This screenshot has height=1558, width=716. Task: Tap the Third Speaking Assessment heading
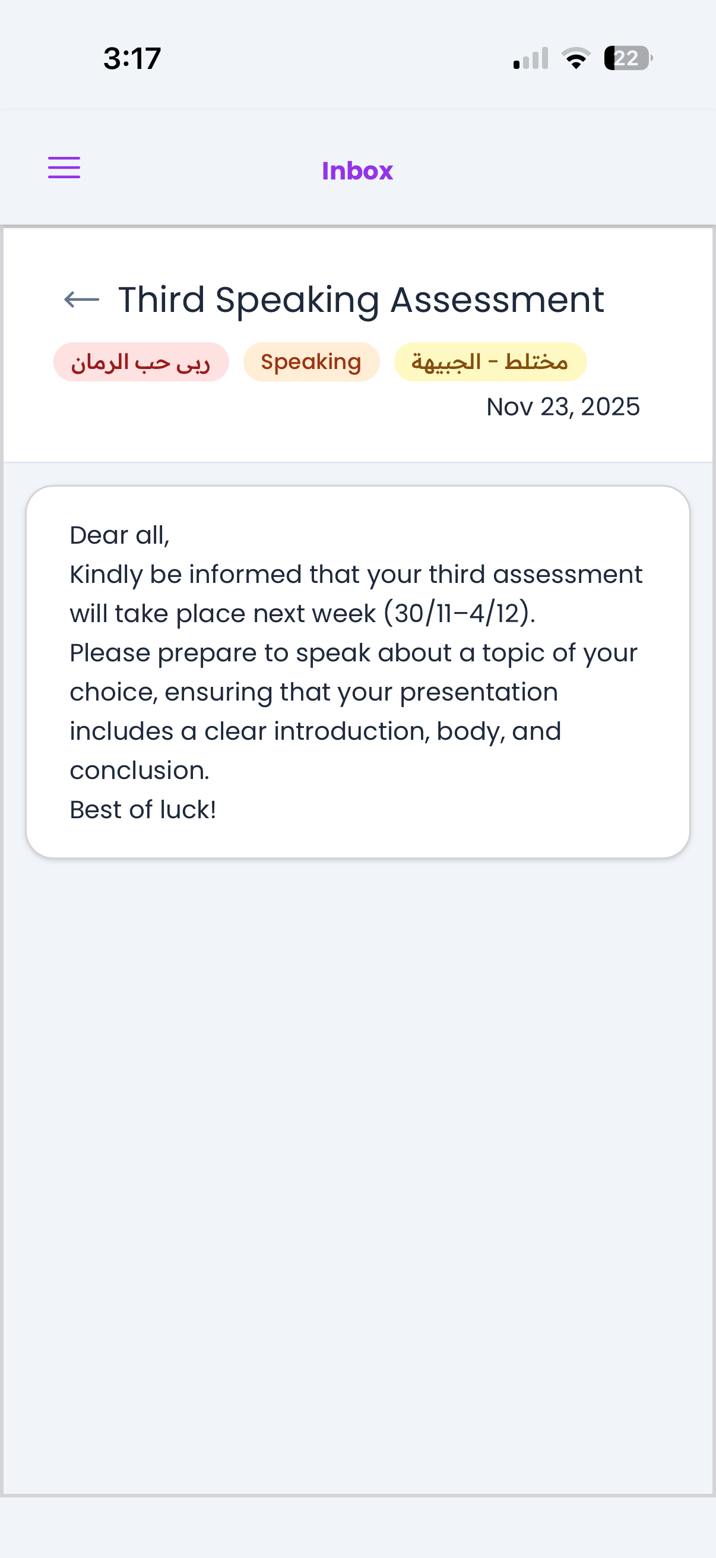coord(361,299)
